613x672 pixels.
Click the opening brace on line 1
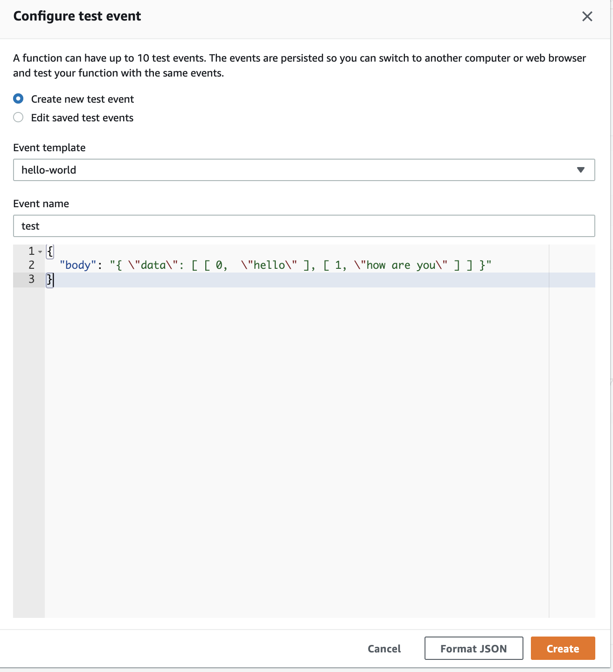tap(50, 251)
